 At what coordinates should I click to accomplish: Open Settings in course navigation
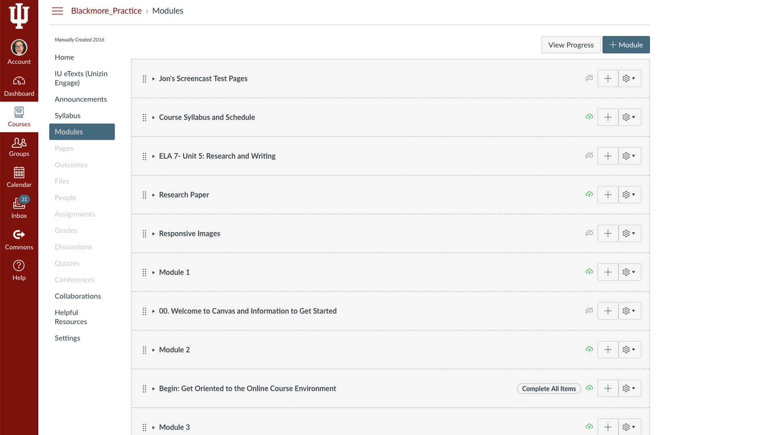[x=67, y=338]
